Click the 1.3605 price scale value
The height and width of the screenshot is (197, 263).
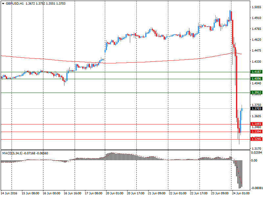[x=256, y=116]
